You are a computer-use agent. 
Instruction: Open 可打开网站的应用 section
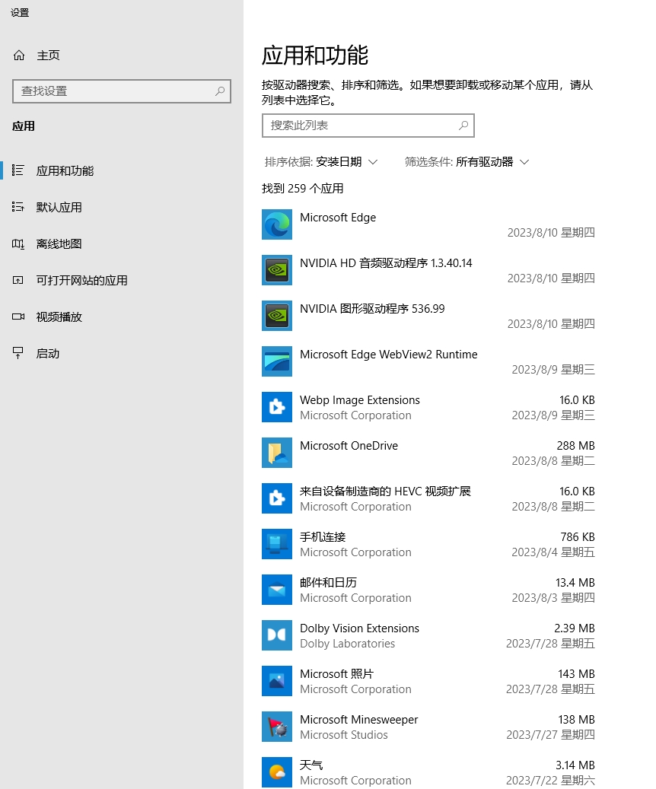pyautogui.click(x=82, y=280)
